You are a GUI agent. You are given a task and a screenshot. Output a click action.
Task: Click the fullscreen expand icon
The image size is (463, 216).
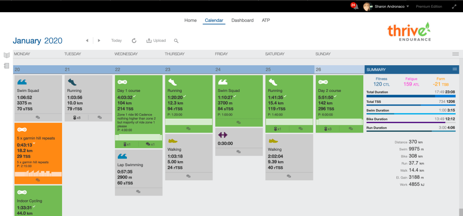tap(454, 6)
